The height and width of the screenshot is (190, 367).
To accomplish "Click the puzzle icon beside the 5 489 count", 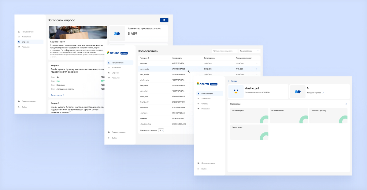I will [x=117, y=33].
